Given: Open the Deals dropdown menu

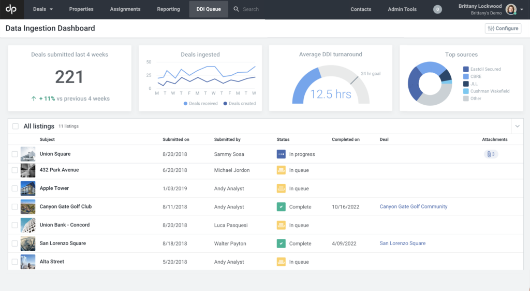Looking at the screenshot, I should click(x=43, y=9).
